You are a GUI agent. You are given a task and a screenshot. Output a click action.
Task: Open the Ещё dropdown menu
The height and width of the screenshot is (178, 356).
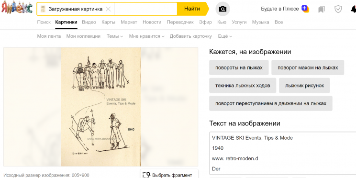pyautogui.click(x=225, y=36)
